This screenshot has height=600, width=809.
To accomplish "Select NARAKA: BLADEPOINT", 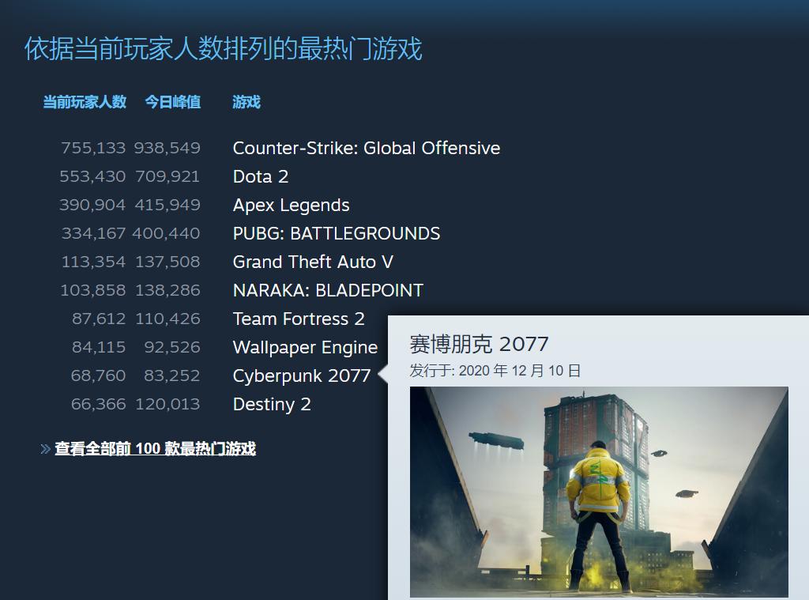I will 329,290.
